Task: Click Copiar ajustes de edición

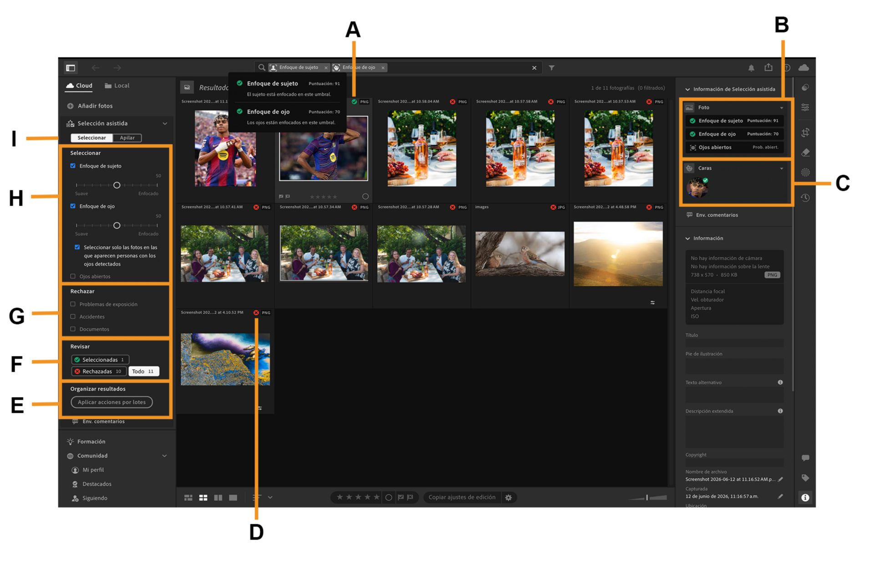Action: click(x=462, y=497)
